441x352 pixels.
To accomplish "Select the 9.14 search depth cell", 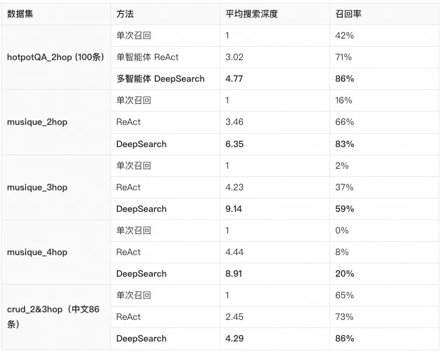I will (234, 209).
